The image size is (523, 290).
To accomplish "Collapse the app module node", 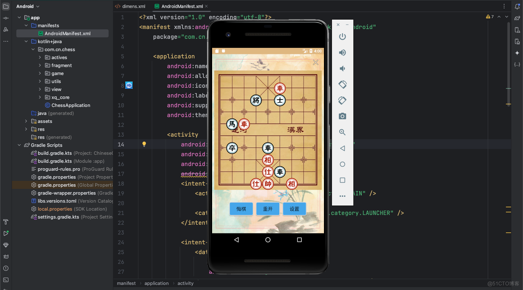I will [19, 17].
